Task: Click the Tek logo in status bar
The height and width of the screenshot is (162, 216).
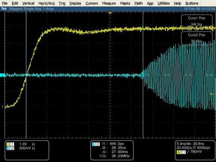Action: (4, 9)
